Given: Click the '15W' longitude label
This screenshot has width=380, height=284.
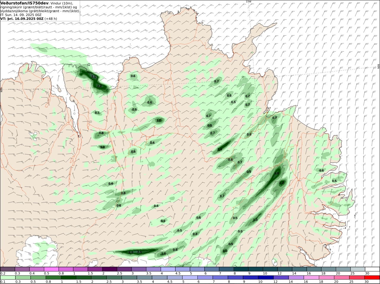Looking at the screenshot, I should (248, 1).
